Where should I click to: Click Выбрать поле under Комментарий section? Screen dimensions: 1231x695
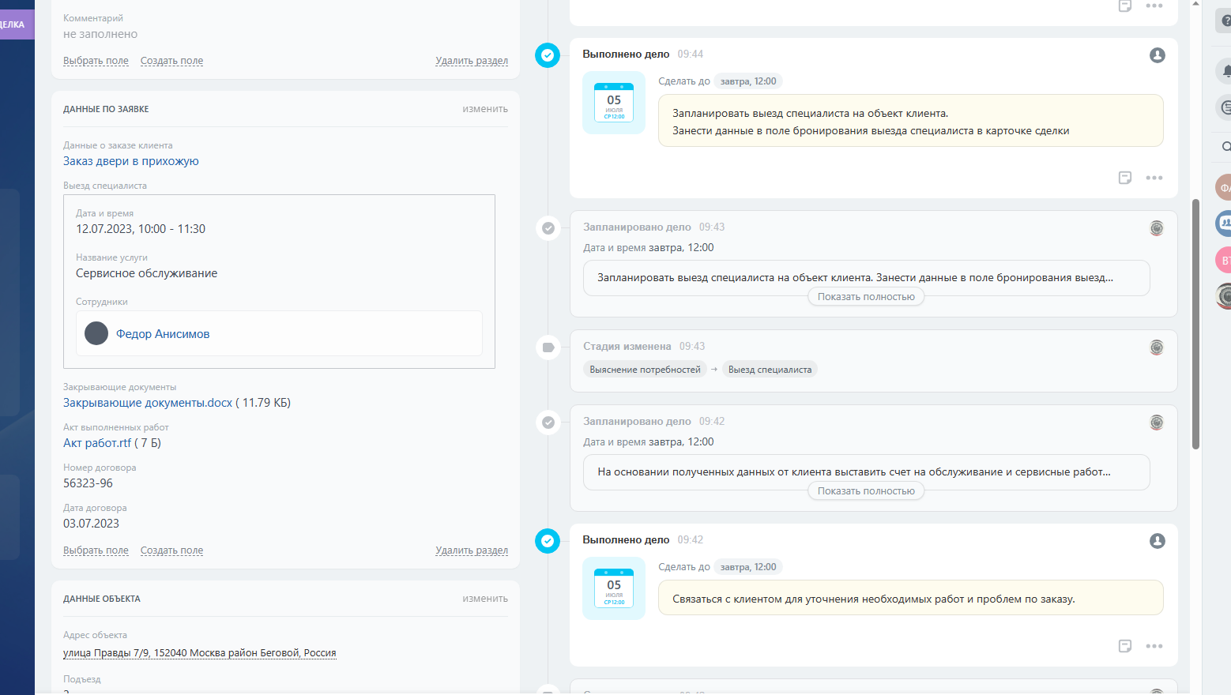click(x=96, y=61)
